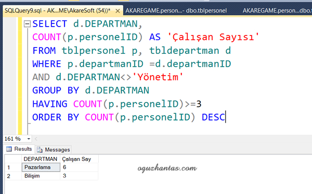
Task: Select the cell with value 6
Action: click(79, 167)
